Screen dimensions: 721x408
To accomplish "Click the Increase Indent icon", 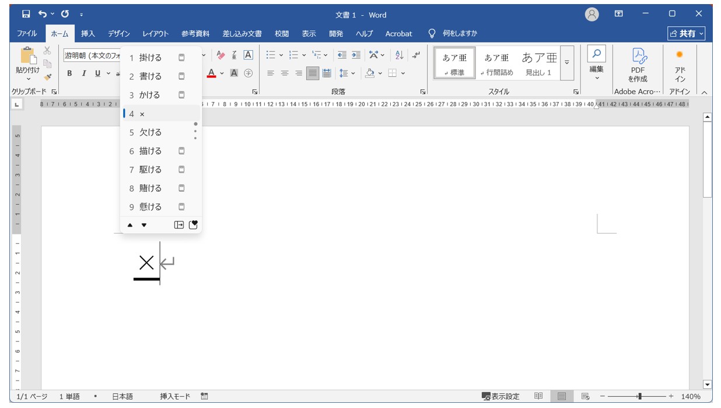I will point(356,55).
